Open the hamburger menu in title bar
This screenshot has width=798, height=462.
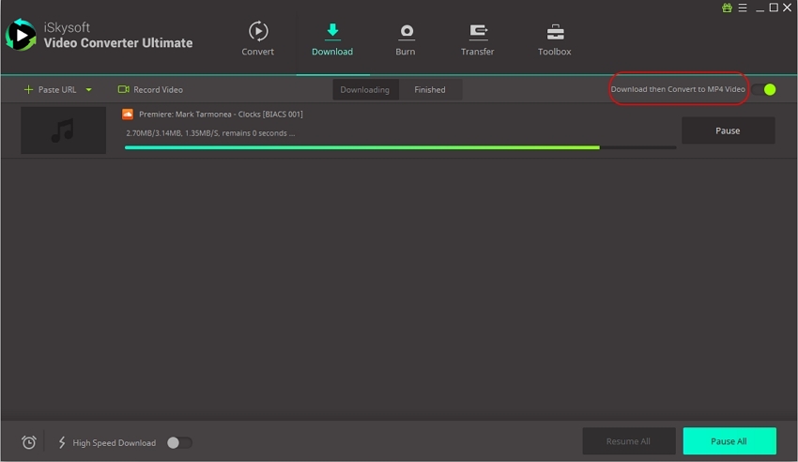pos(742,8)
